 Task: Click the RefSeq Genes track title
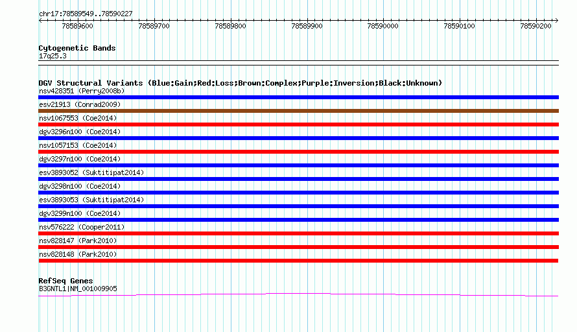(66, 281)
